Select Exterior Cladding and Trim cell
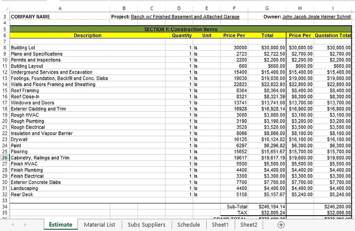Screen dimensions: 355x231 (88, 108)
